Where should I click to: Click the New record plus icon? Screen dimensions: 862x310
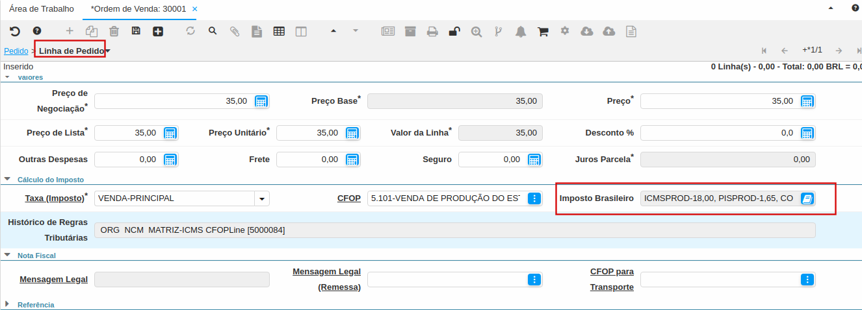pyautogui.click(x=70, y=31)
